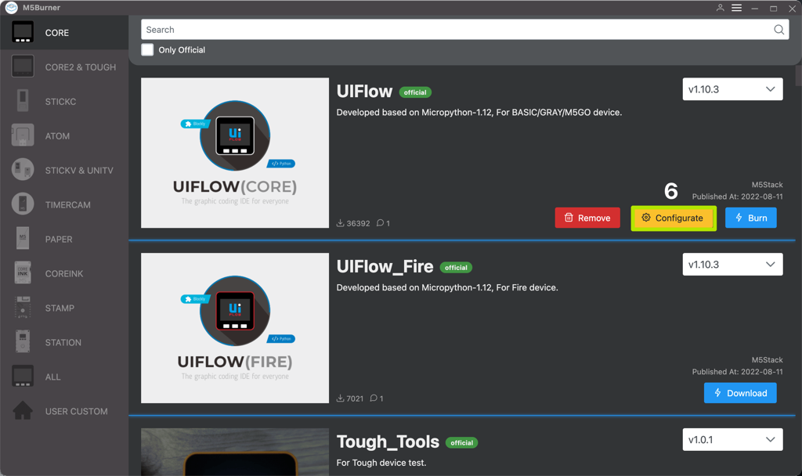802x476 pixels.
Task: Open the user account icon
Action: coord(721,8)
